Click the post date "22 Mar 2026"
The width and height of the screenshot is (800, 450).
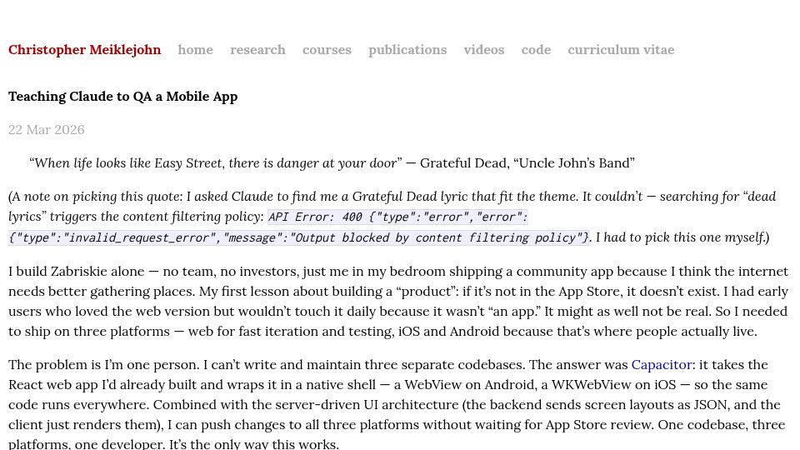tap(47, 130)
